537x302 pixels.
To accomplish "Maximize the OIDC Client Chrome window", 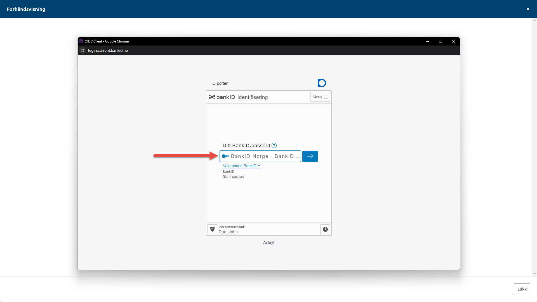I will click(x=441, y=41).
